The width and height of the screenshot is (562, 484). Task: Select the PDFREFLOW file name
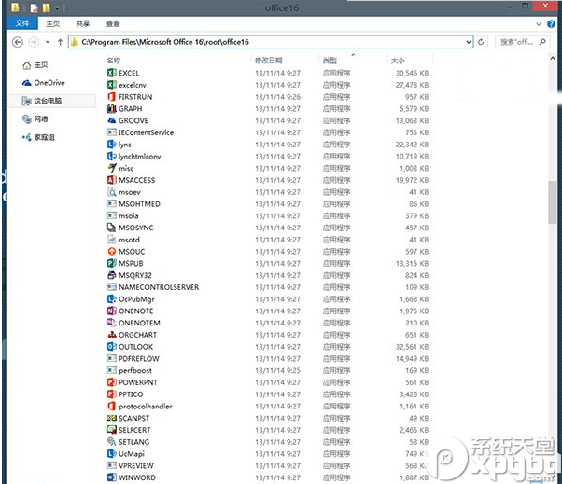pyautogui.click(x=139, y=358)
